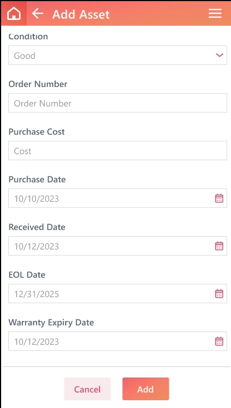Select the Condition field showing Good
Screen dimensions: 231x408
click(x=118, y=55)
